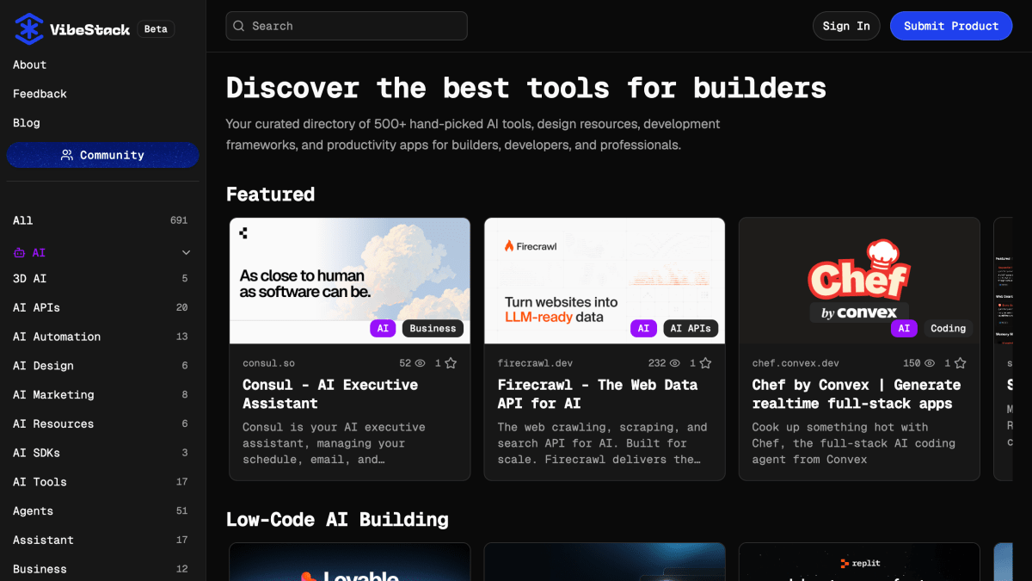Screen dimensions: 1032x581
Task: Open the Chef by Convex thumbnail image
Action: pos(859,281)
